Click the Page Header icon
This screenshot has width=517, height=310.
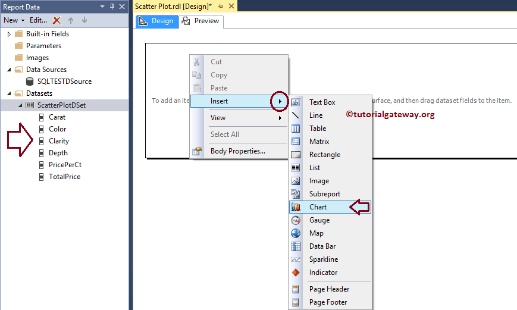click(x=296, y=289)
